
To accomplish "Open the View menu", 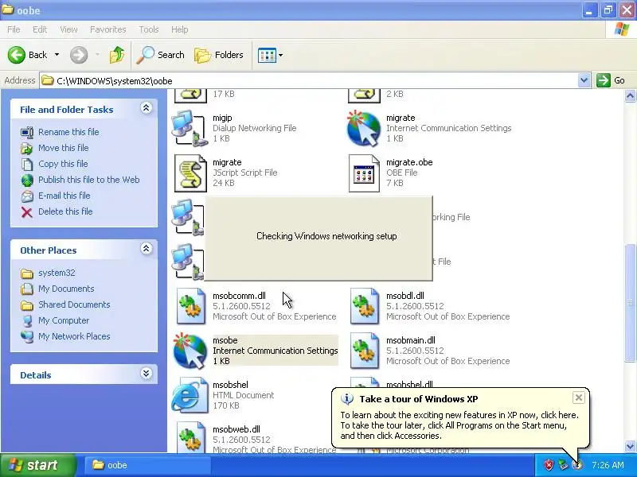I will [x=68, y=29].
